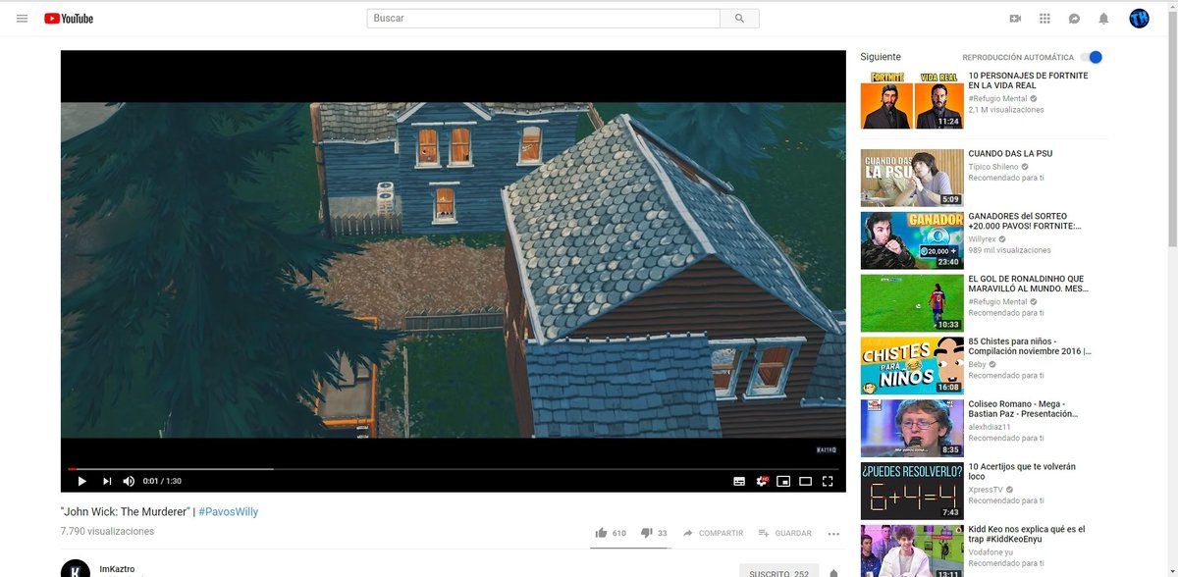Click the Beby channel name
Viewport: 1178px width, 577px height.
[x=977, y=364]
